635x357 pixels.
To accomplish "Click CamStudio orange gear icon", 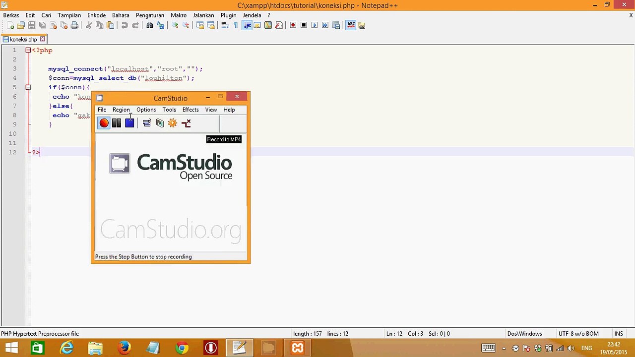I will click(172, 123).
